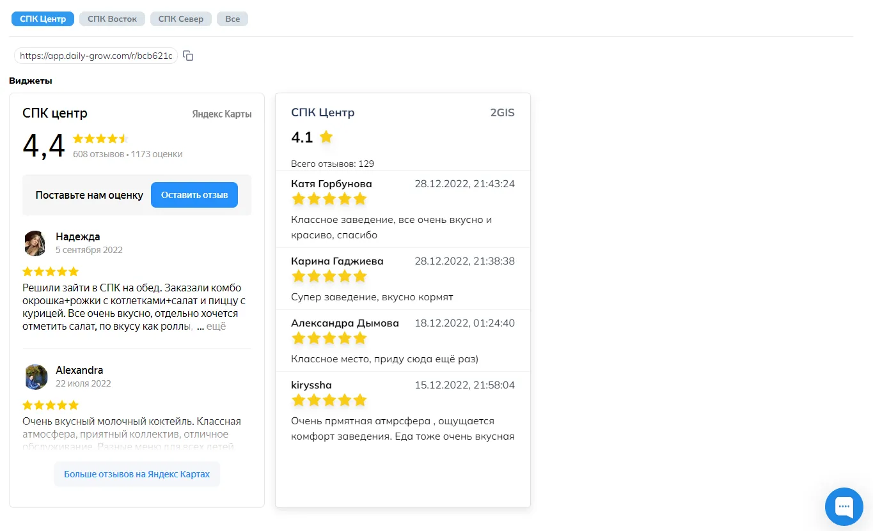Click reviewer name Катя Горбунова

point(331,184)
